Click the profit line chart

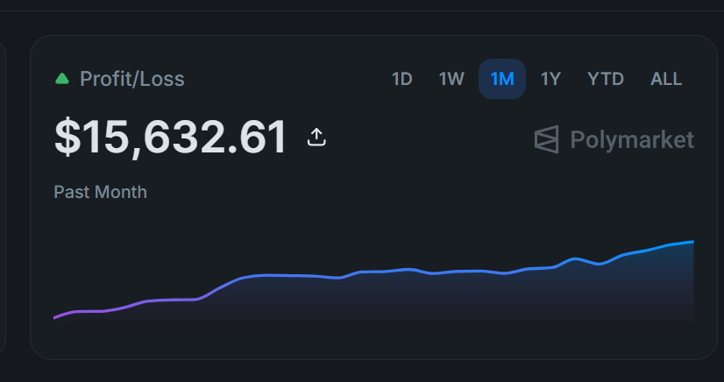coord(373,280)
